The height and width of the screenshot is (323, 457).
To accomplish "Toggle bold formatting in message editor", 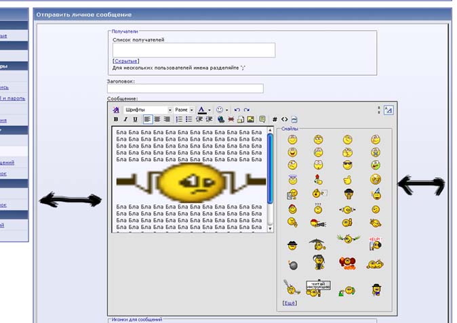I will point(116,119).
